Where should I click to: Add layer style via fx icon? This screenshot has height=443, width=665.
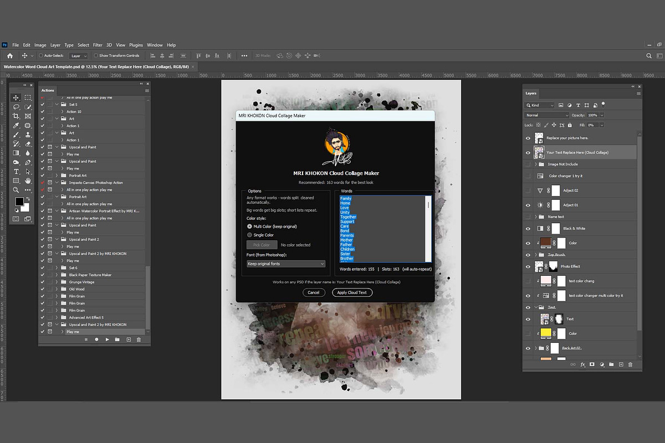583,364
